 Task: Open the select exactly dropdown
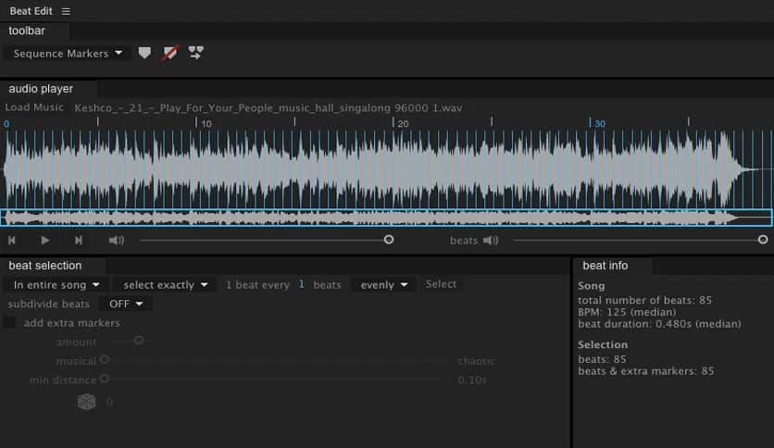point(165,285)
